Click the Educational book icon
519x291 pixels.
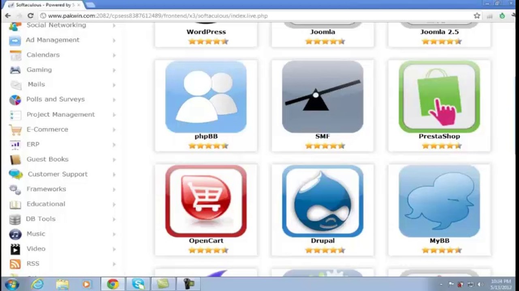pyautogui.click(x=15, y=205)
